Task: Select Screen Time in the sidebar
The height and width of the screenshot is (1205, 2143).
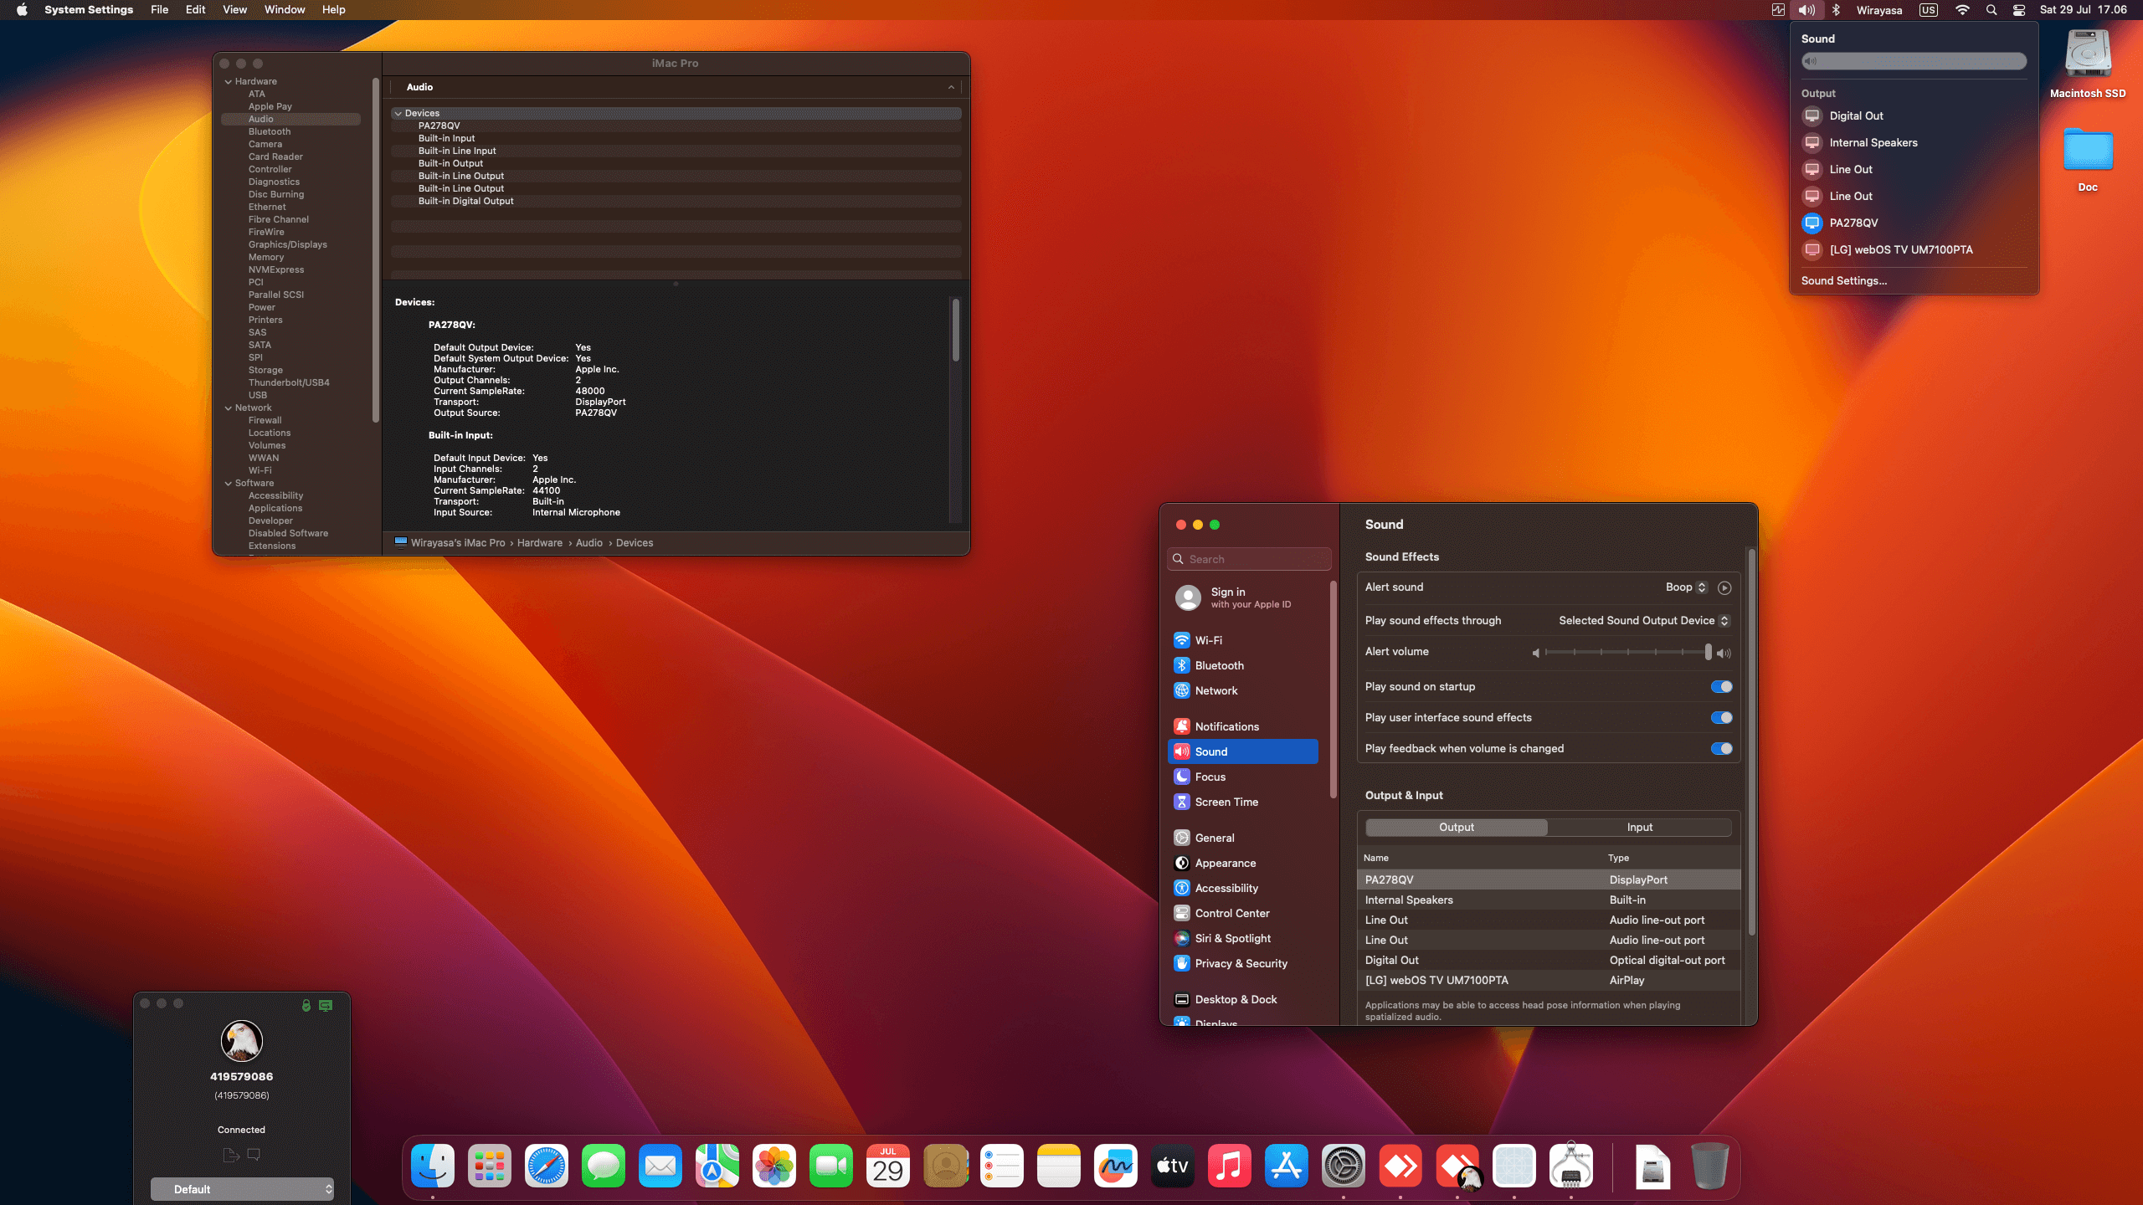Action: coord(1226,801)
